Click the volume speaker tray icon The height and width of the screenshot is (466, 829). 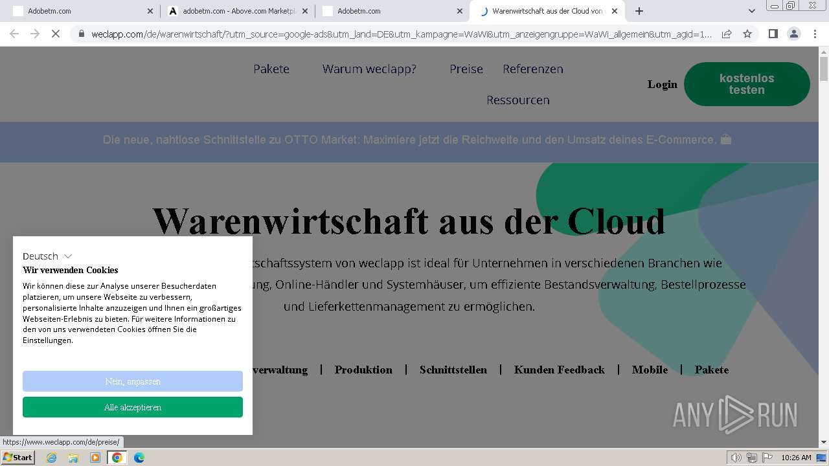pos(736,458)
